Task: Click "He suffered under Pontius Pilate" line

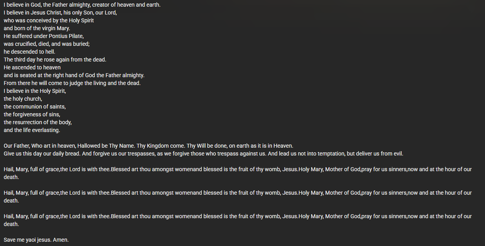Action: pyautogui.click(x=44, y=36)
